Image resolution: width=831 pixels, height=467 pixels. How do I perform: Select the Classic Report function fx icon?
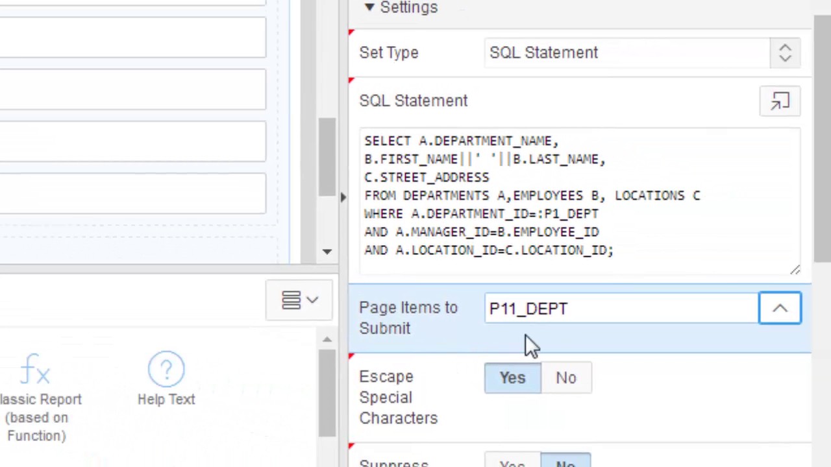(35, 370)
